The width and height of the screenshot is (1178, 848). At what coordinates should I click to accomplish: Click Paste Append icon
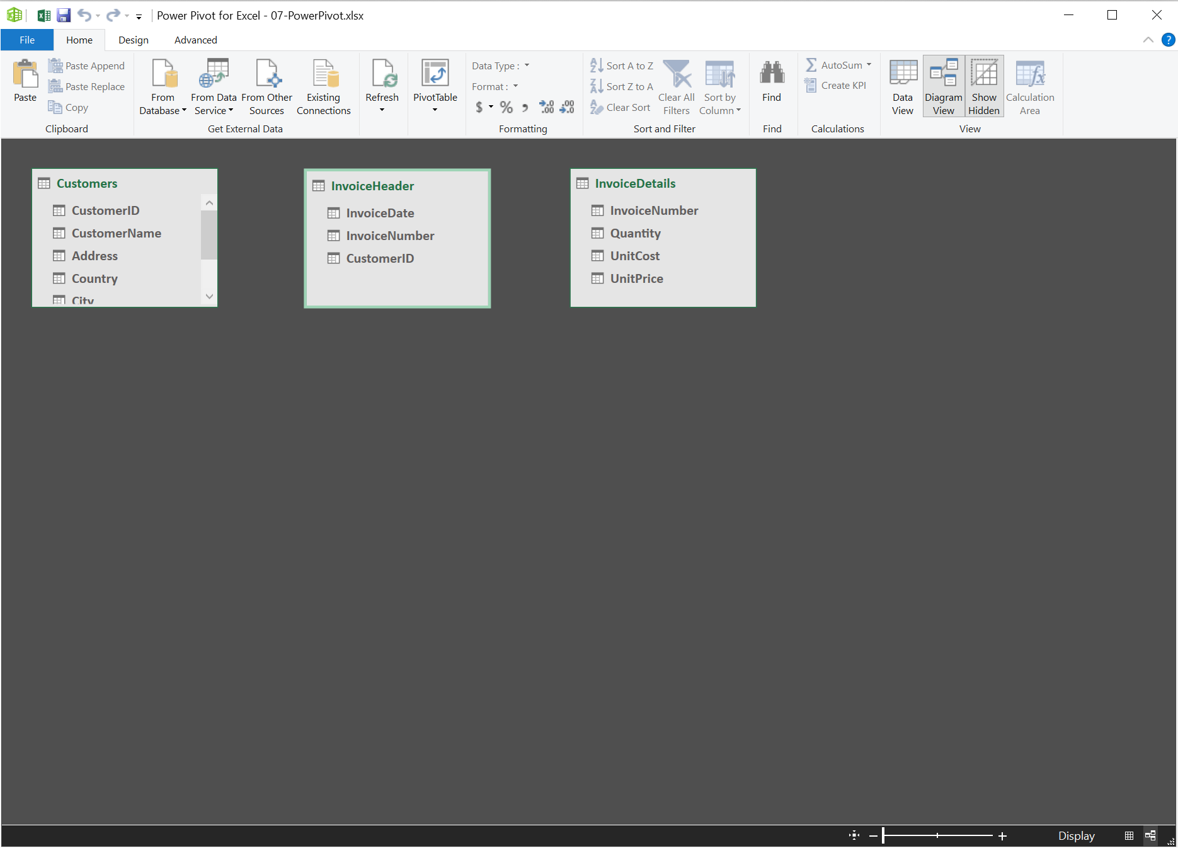[55, 66]
